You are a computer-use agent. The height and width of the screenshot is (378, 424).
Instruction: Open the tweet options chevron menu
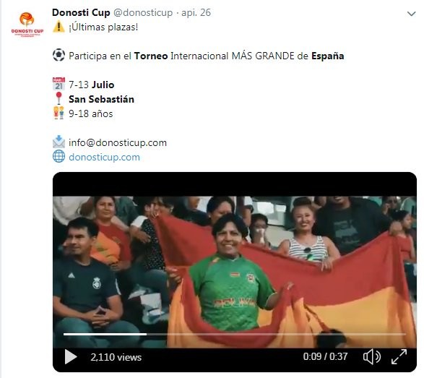point(411,14)
